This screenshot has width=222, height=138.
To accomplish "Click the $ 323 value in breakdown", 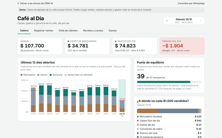I will pyautogui.click(x=198, y=116).
